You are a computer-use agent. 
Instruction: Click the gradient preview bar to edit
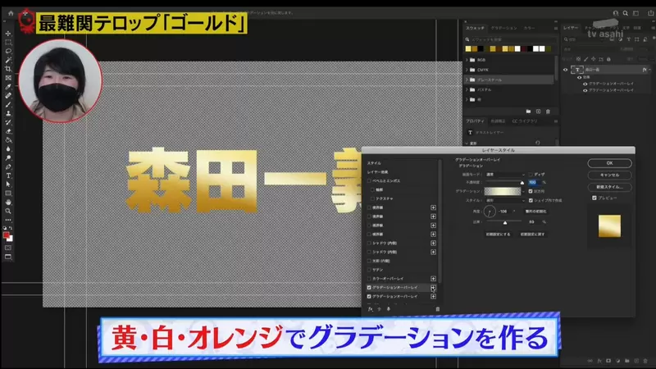coord(502,190)
